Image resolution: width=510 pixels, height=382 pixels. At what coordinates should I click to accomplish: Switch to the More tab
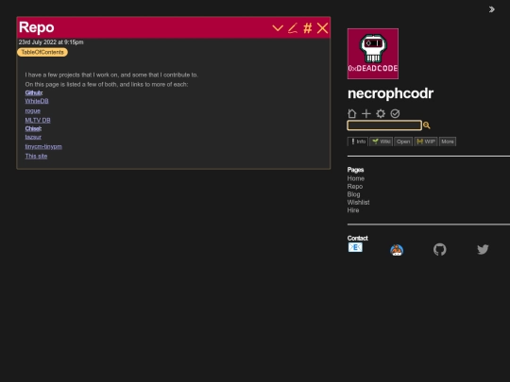448,141
